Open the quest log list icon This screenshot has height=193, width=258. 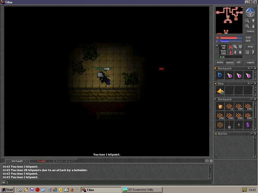[x=247, y=52]
